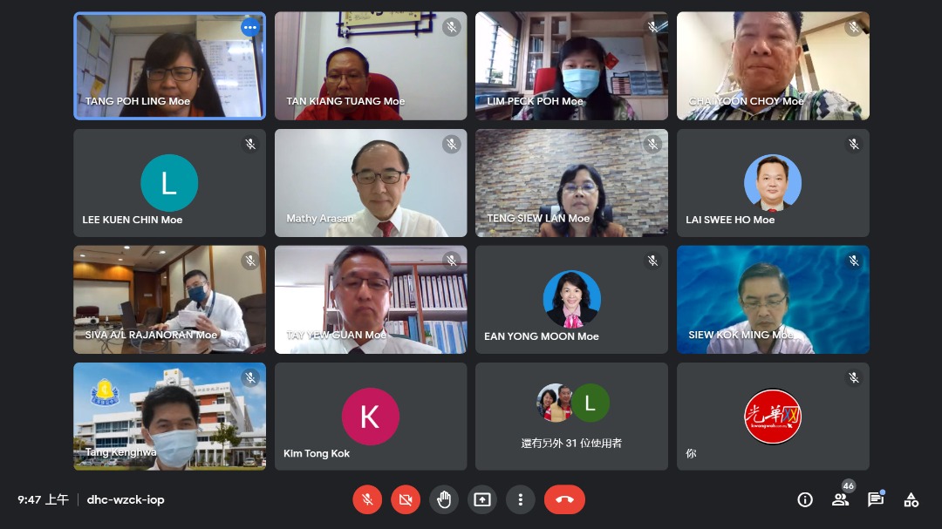Open the meeting details info icon
Screen dimensions: 942x529
point(805,499)
